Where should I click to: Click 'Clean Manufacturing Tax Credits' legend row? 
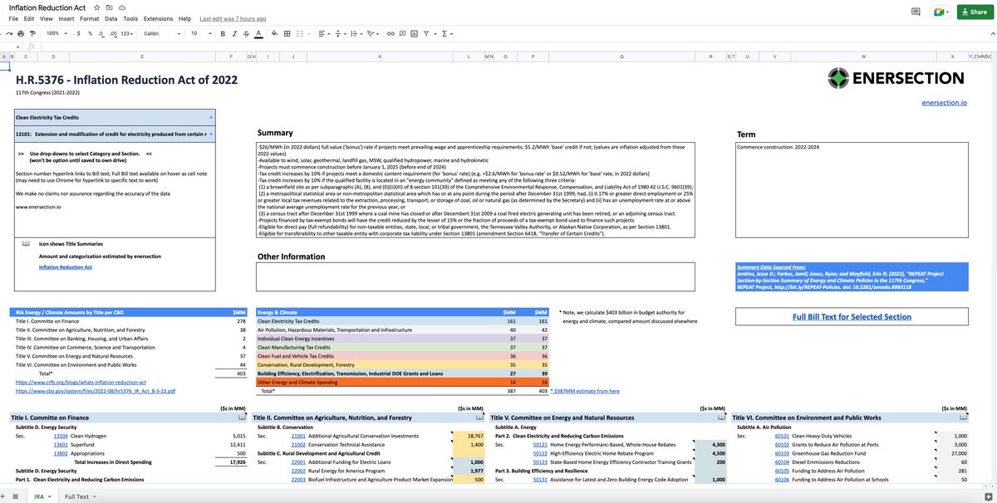pyautogui.click(x=400, y=347)
